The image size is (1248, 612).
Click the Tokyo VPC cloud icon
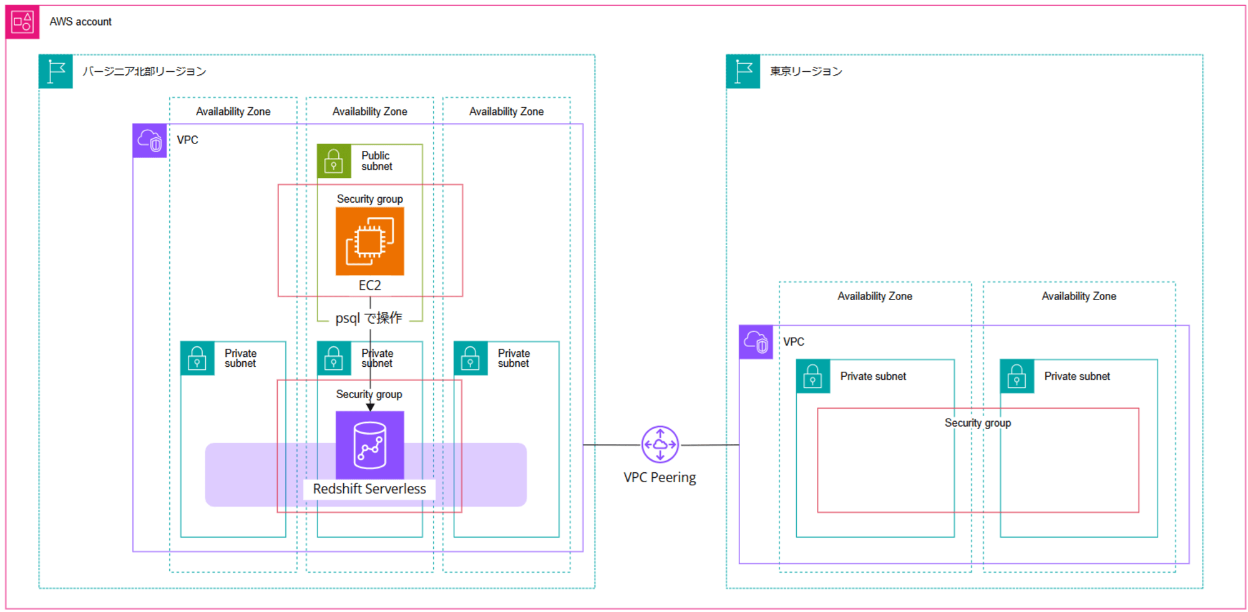(x=756, y=342)
